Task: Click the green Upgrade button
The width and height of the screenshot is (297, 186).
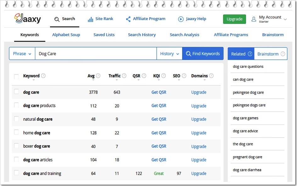Action: (x=234, y=19)
